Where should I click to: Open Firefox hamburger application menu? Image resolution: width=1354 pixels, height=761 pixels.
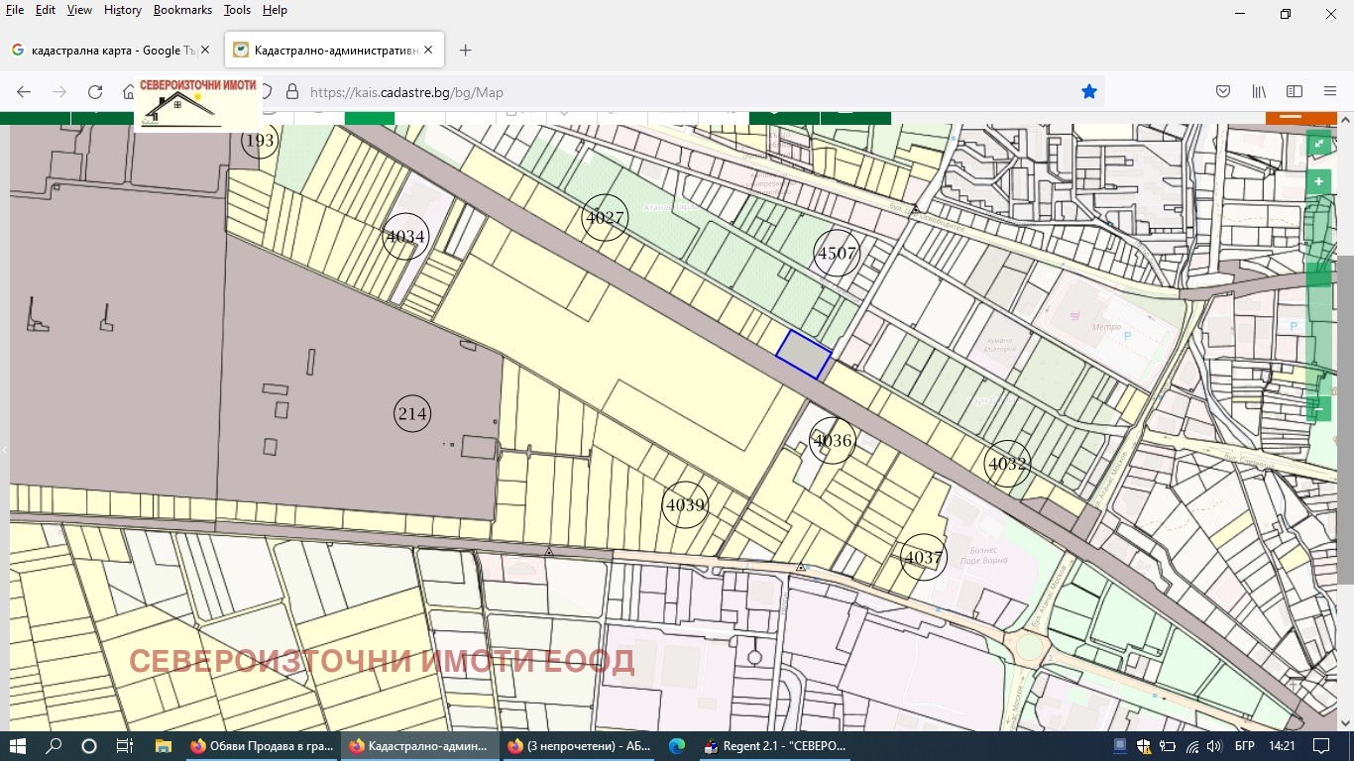point(1330,92)
